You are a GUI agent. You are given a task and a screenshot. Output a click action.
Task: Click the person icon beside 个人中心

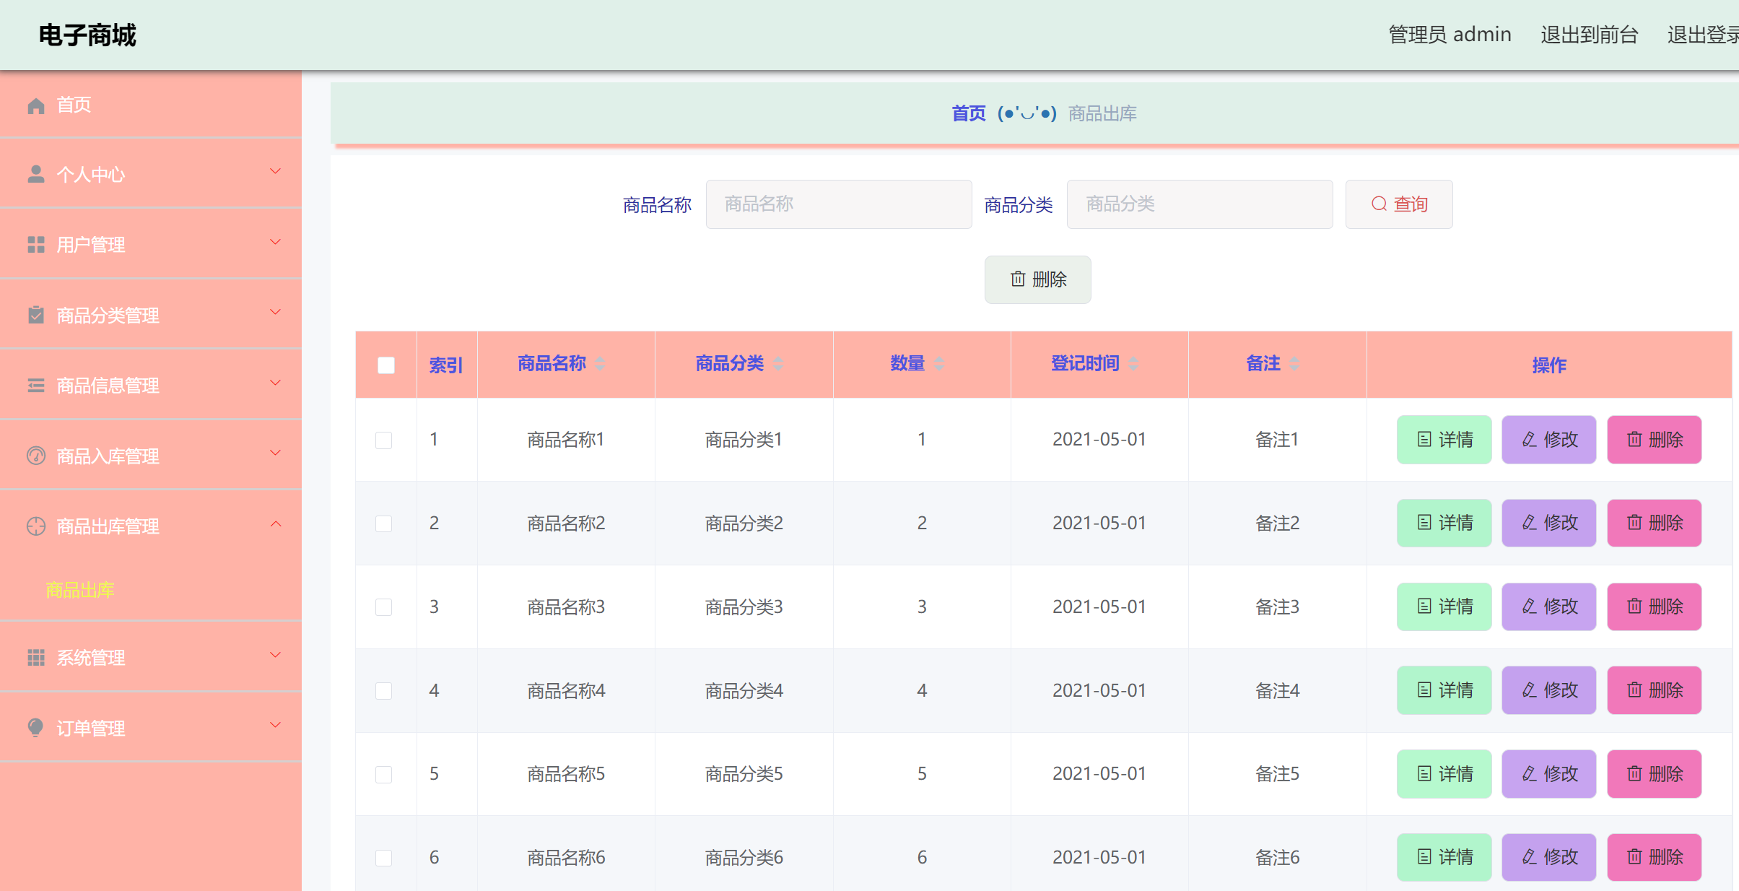pos(36,174)
